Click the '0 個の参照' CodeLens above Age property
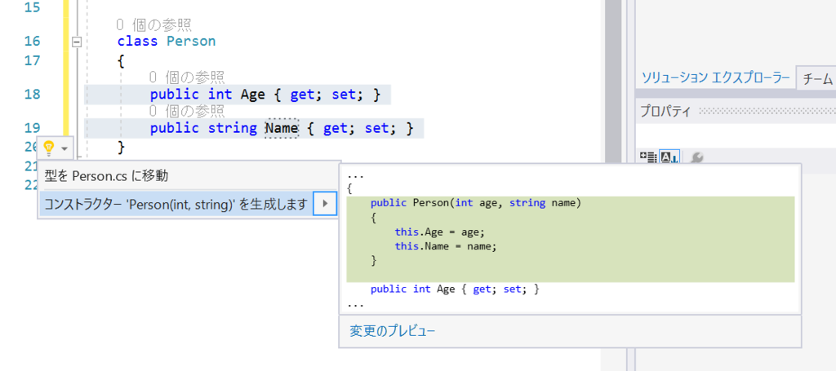836x371 pixels. coord(187,77)
